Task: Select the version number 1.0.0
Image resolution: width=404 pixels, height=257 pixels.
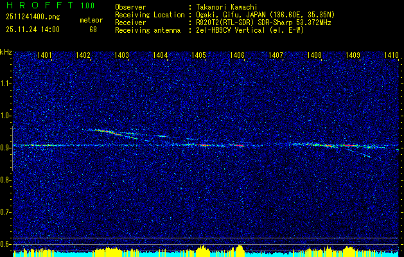Action: [87, 6]
